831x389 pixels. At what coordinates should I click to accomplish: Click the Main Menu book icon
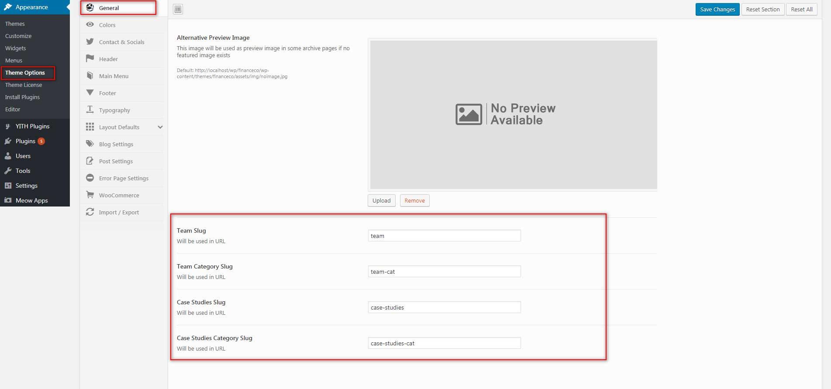click(x=90, y=76)
